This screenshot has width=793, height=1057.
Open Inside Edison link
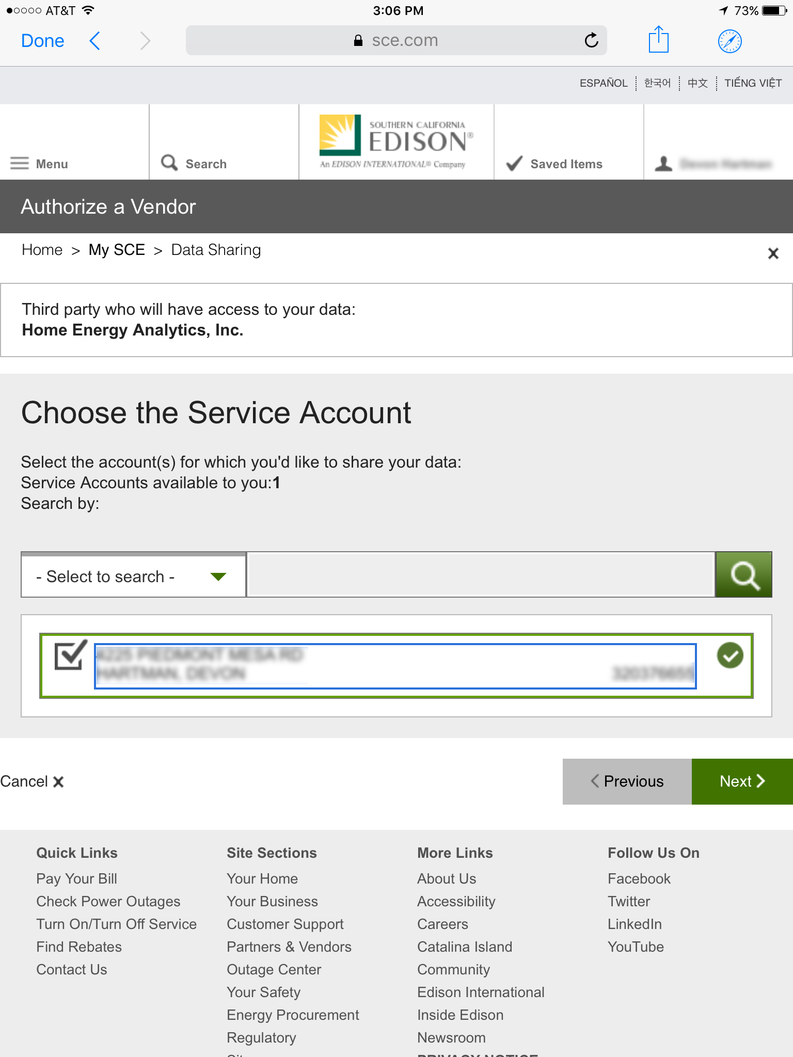tap(460, 1015)
